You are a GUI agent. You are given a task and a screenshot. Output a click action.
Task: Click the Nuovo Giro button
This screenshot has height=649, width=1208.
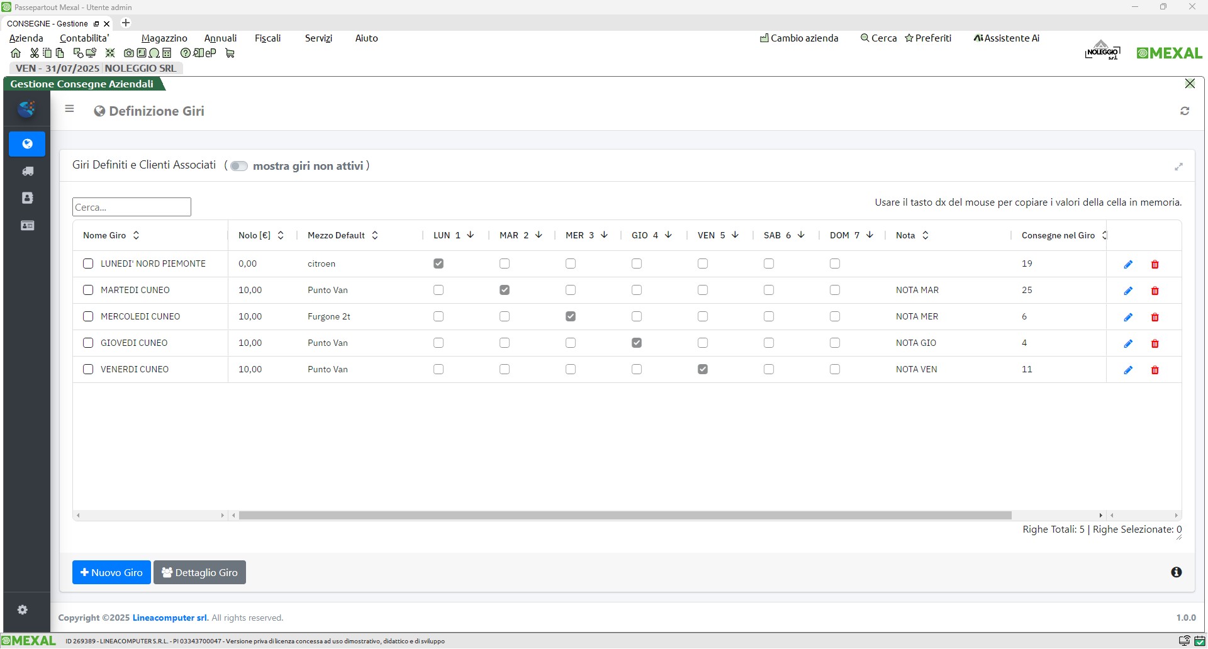[x=111, y=573]
